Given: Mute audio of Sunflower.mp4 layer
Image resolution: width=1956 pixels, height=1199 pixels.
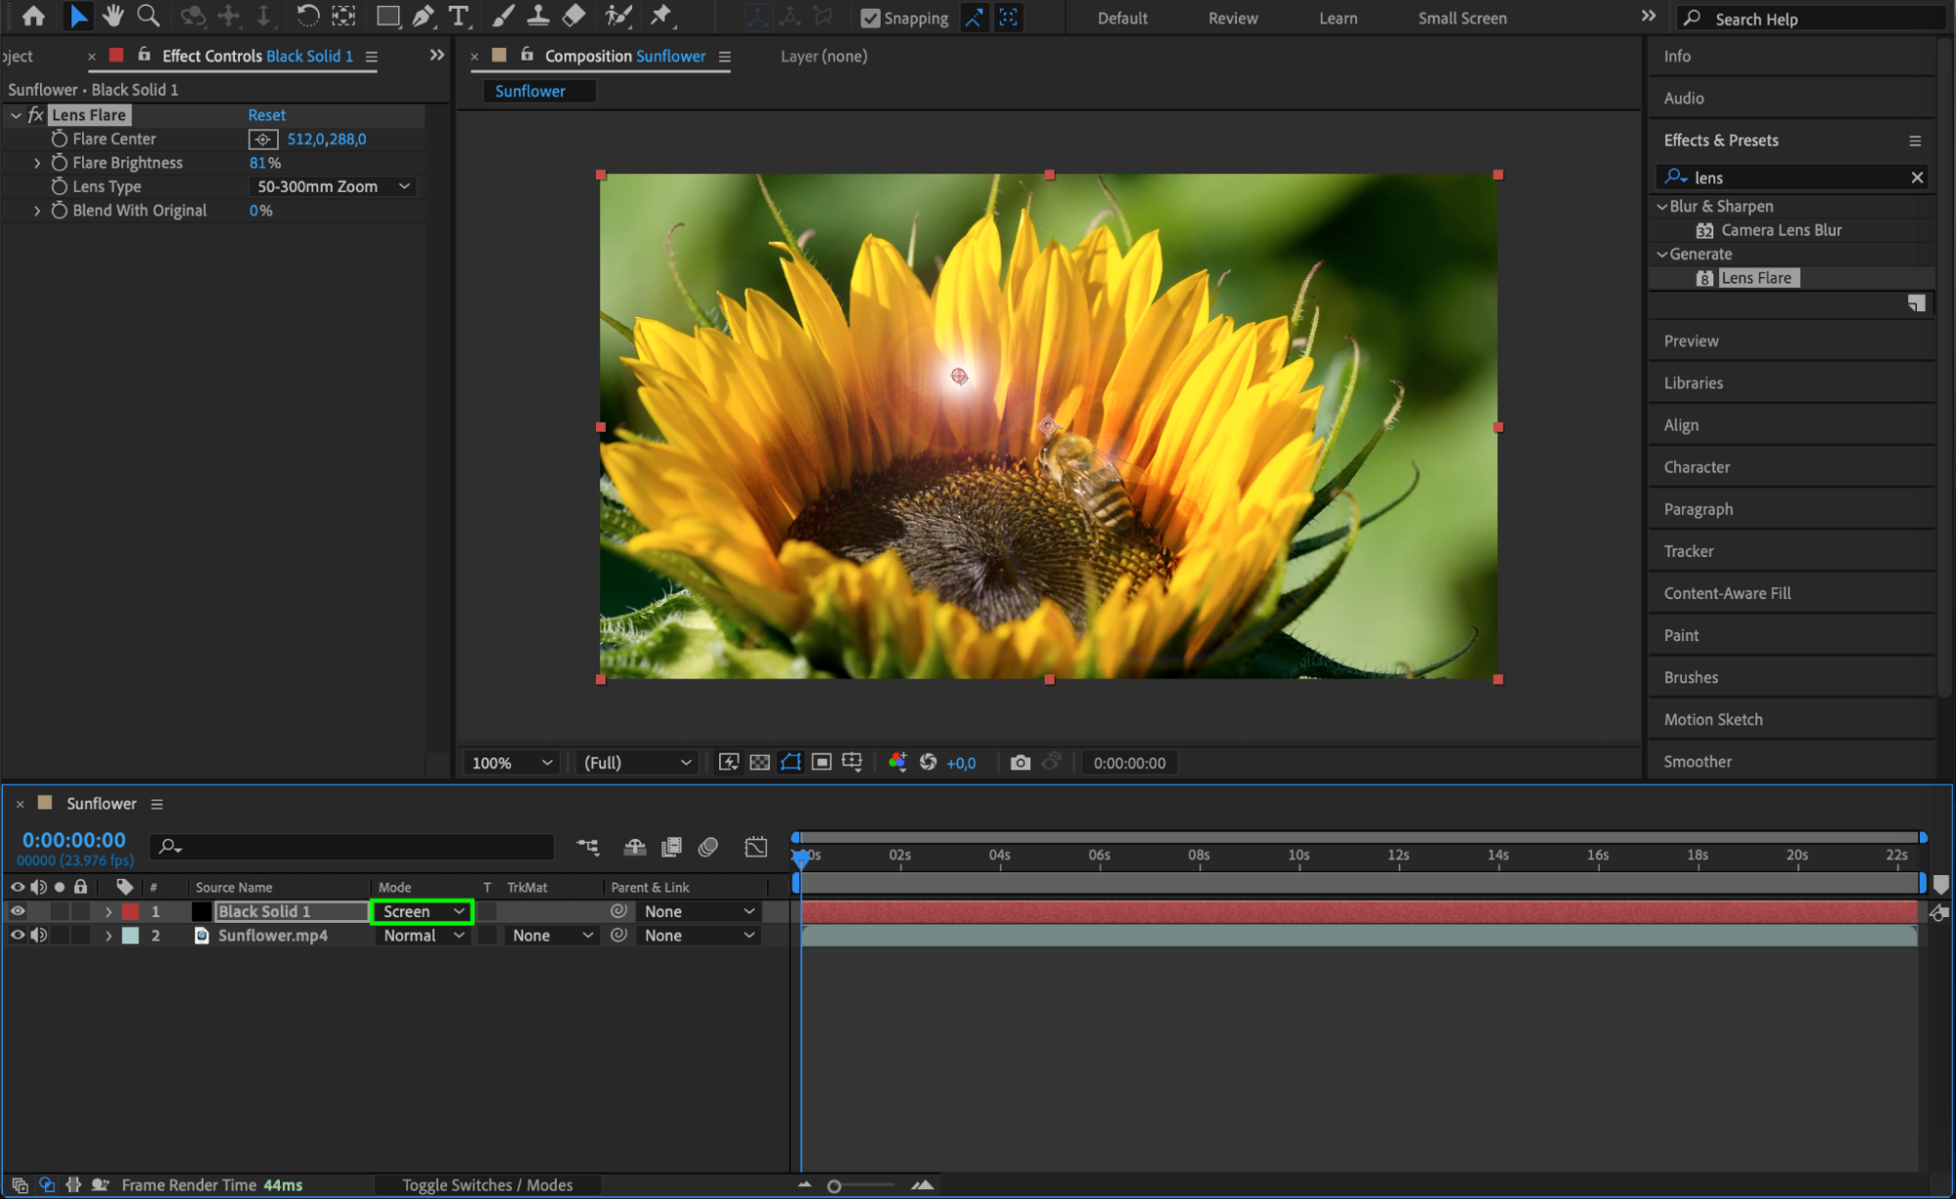Looking at the screenshot, I should pos(38,936).
